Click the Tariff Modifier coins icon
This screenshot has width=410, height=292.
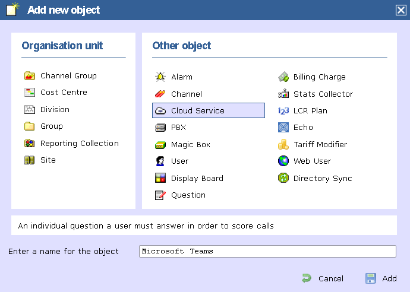[283, 144]
